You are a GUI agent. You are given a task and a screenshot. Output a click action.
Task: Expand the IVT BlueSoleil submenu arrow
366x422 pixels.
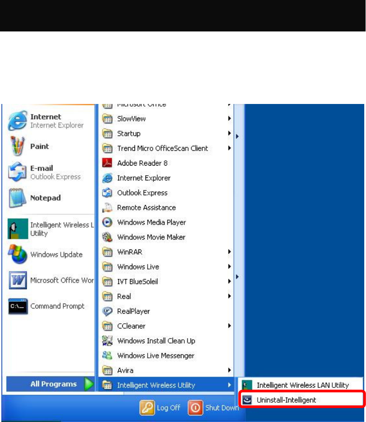tap(229, 281)
